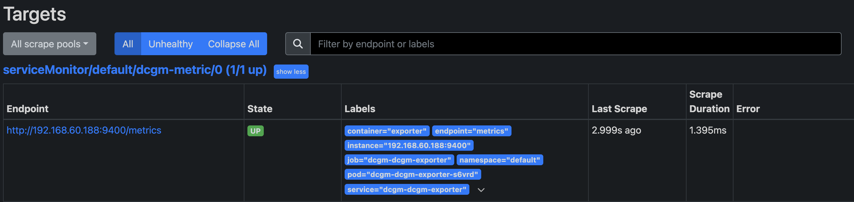854x202 pixels.
Task: Click the container="exporter" label badge
Action: click(x=386, y=131)
